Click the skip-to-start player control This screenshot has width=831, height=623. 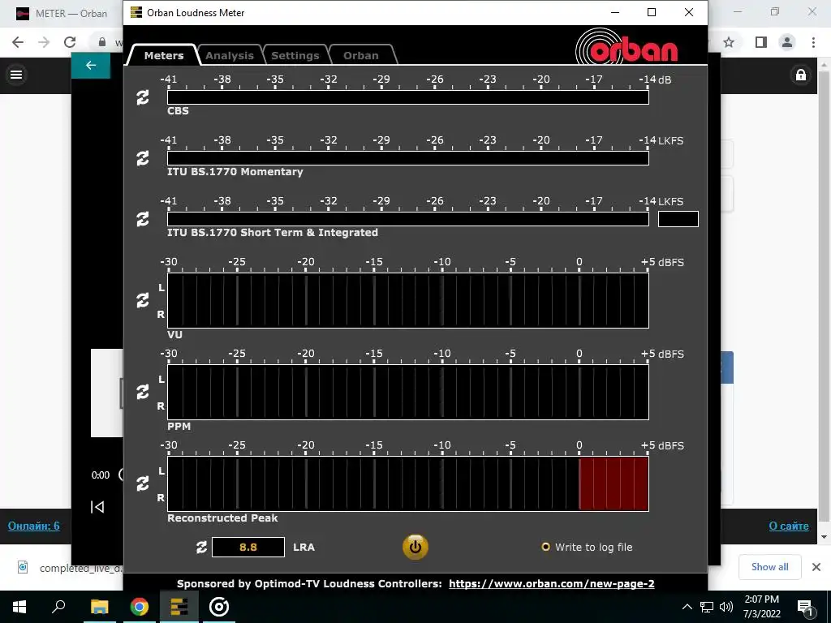pyautogui.click(x=97, y=507)
